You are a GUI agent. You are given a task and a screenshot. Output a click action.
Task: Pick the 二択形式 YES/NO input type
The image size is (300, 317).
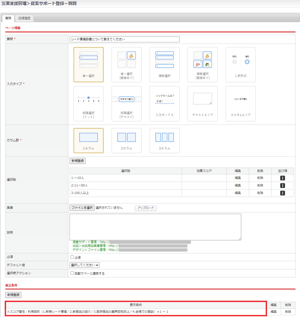[240, 64]
